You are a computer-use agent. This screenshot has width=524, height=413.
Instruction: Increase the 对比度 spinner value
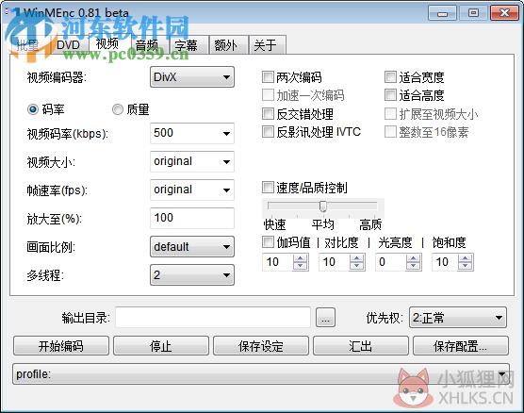pyautogui.click(x=356, y=258)
